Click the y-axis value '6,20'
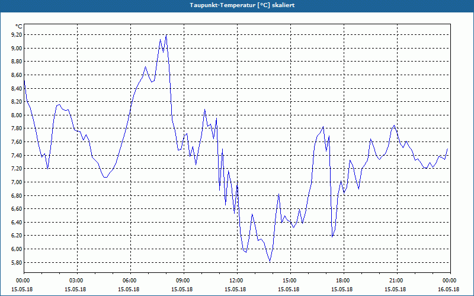This screenshot has width=474, height=296. click(x=17, y=236)
